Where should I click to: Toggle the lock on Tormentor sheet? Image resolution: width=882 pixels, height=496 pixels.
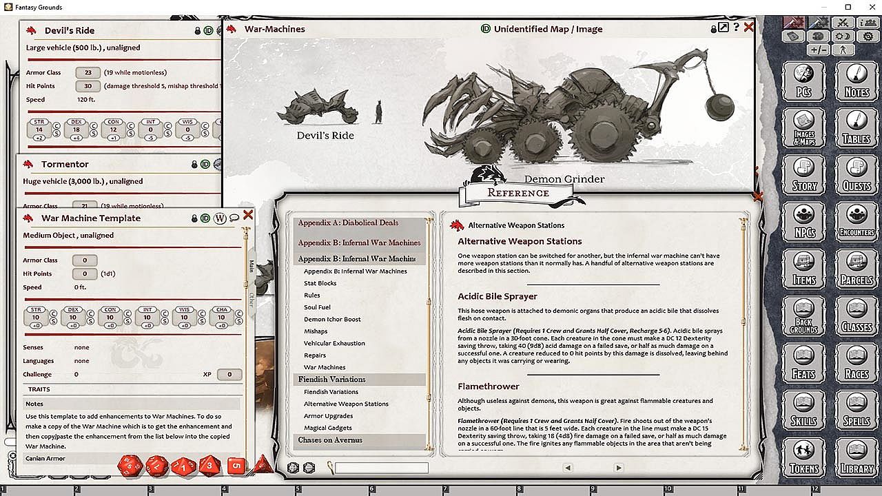coord(194,165)
